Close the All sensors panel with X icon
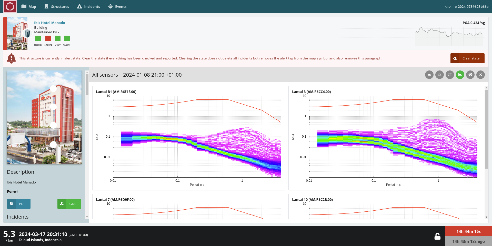The height and width of the screenshot is (246, 492). click(x=480, y=75)
